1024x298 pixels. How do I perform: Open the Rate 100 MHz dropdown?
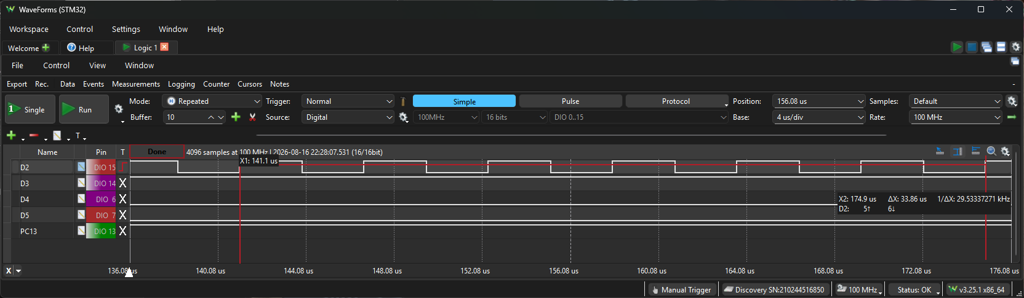click(956, 117)
